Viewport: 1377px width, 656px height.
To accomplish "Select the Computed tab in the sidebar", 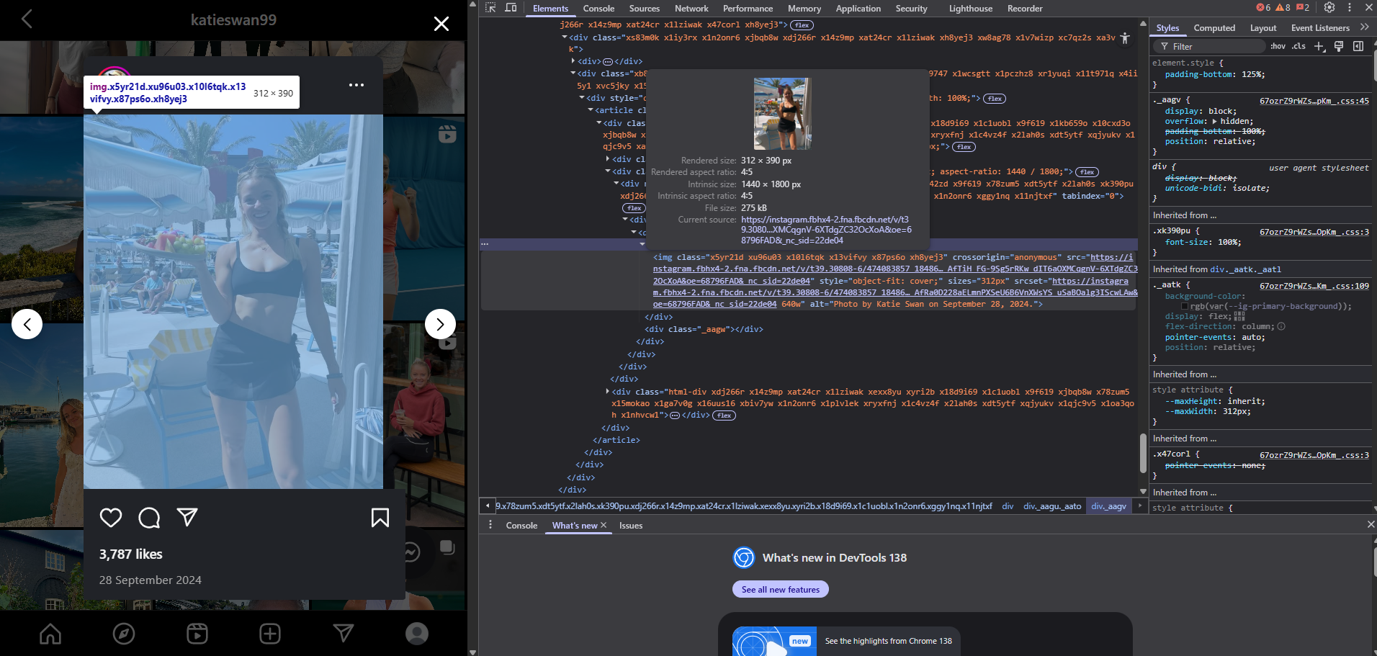I will click(1214, 28).
